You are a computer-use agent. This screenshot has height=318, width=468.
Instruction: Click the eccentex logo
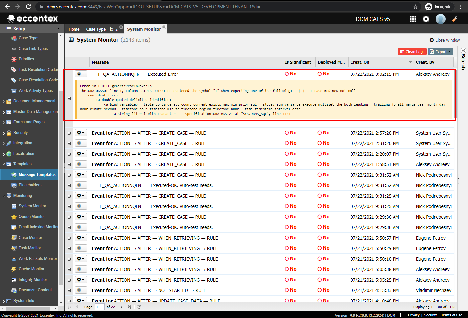33,18
